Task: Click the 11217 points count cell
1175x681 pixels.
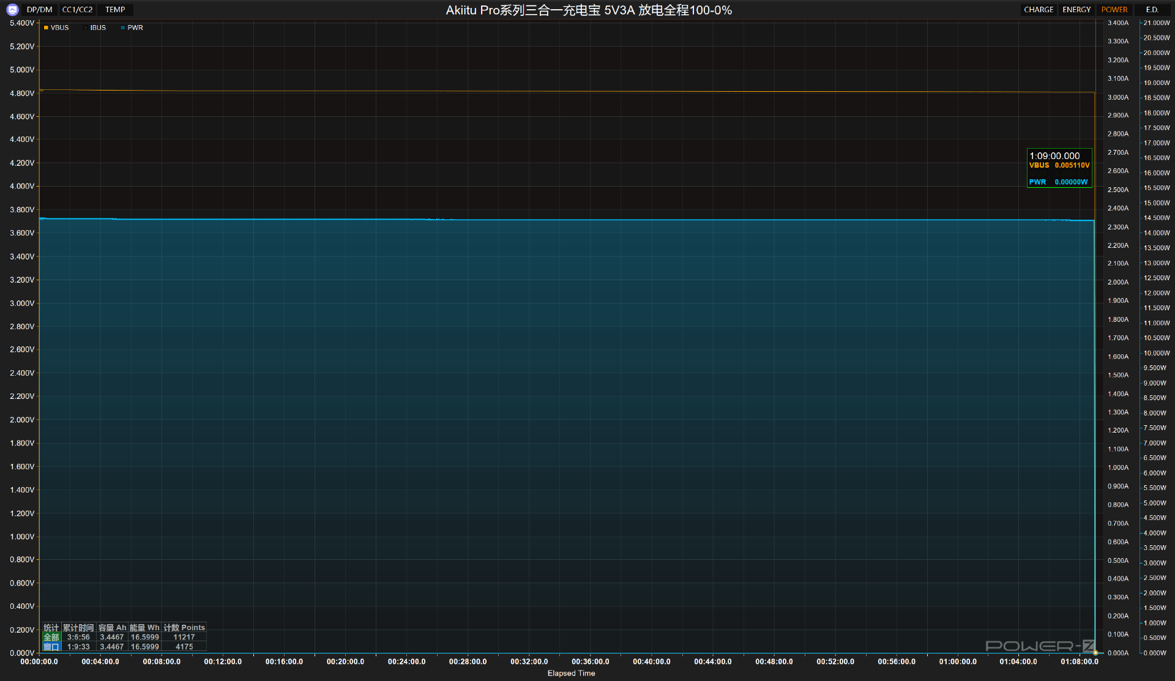Action: [184, 637]
